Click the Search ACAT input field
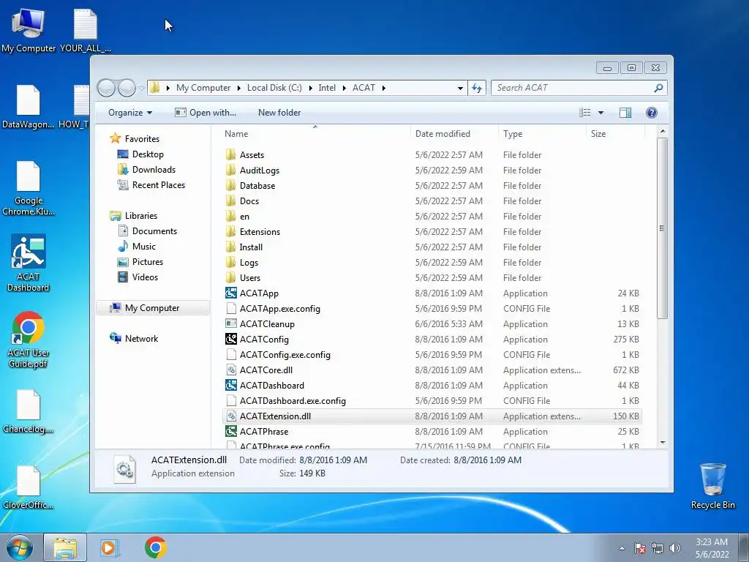The image size is (749, 562). (572, 88)
